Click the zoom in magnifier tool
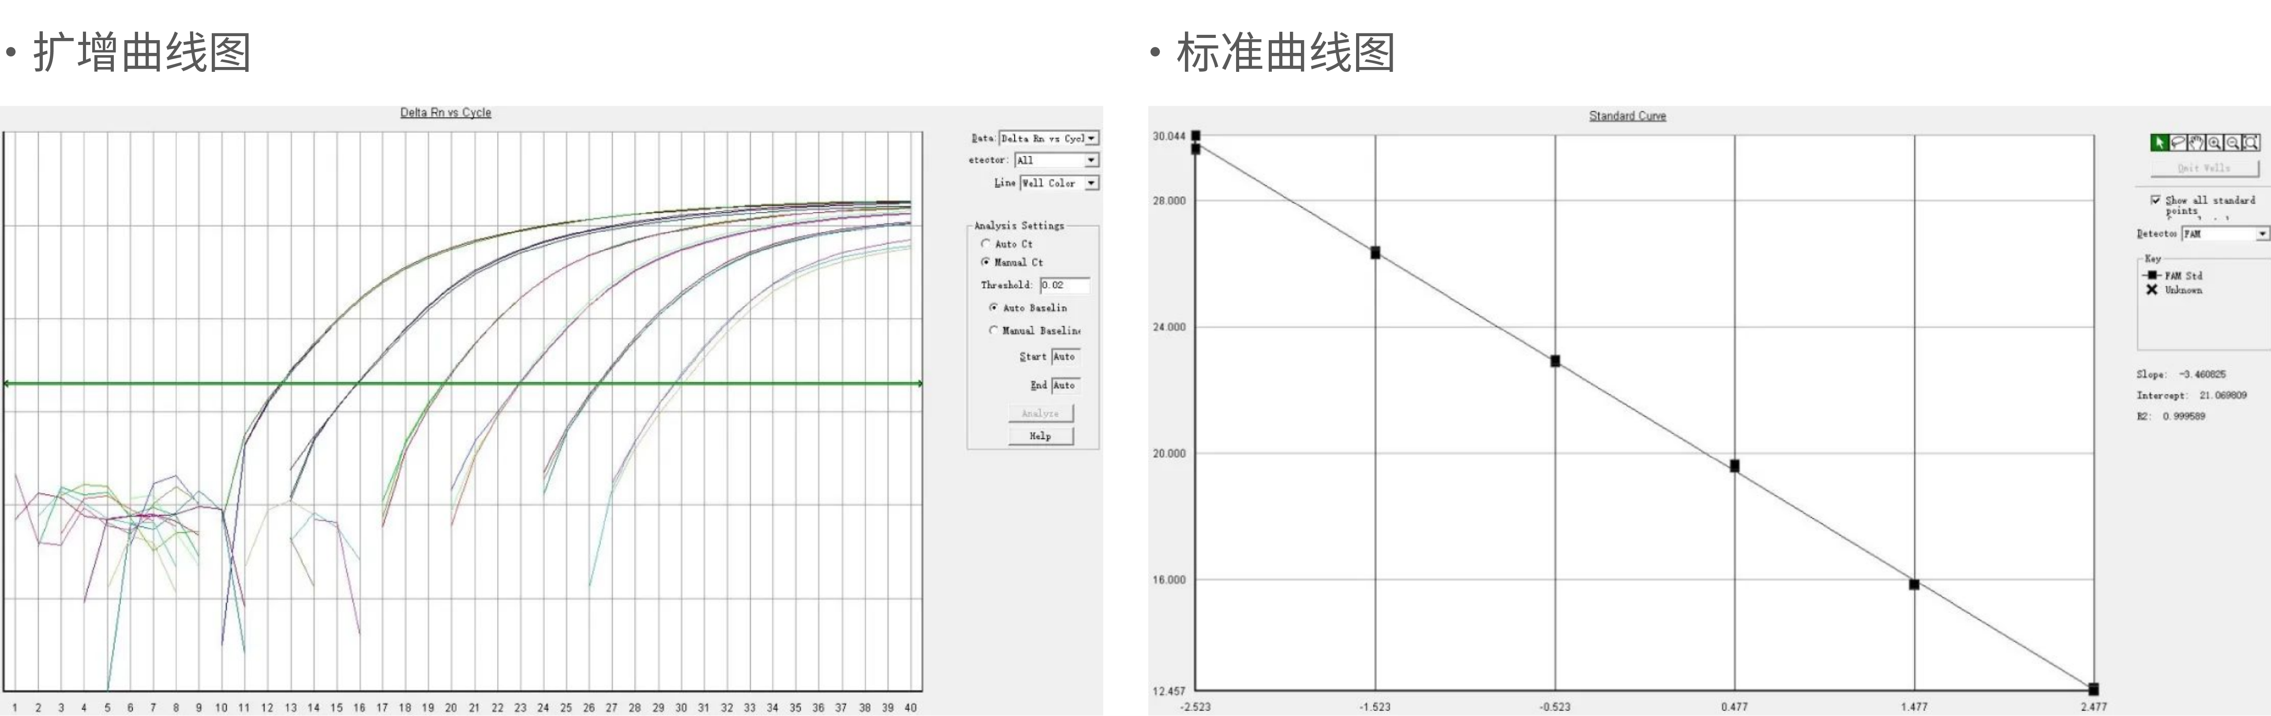This screenshot has height=716, width=2271. tap(2215, 143)
